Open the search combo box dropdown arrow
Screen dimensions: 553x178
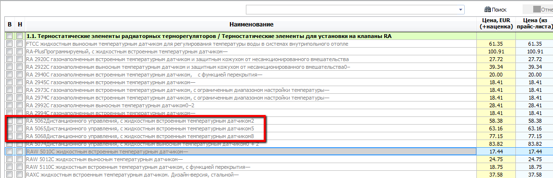[460, 10]
